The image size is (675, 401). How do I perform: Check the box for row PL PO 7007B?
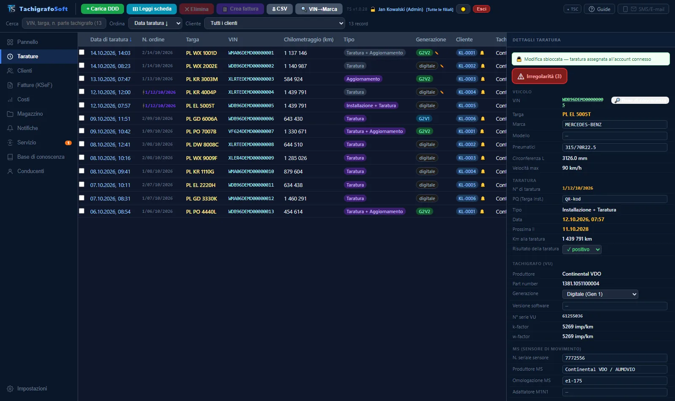82,131
